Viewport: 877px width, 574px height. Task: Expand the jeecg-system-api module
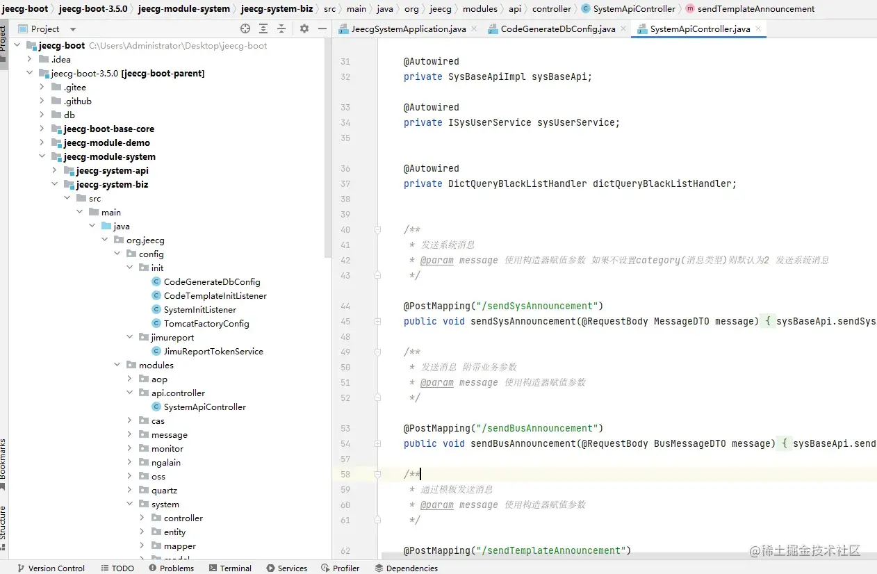55,170
